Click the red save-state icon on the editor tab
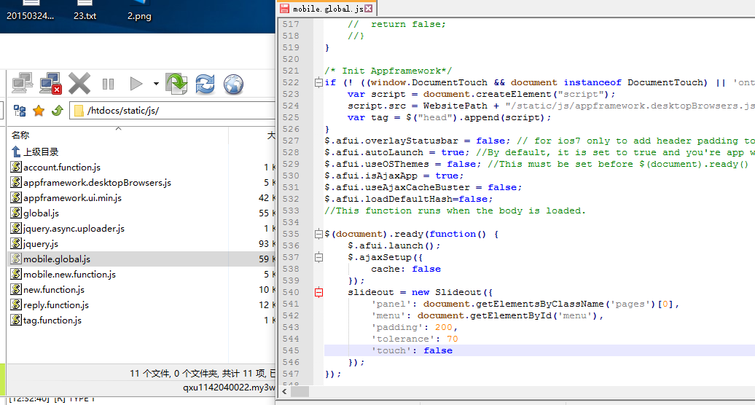 coord(284,8)
